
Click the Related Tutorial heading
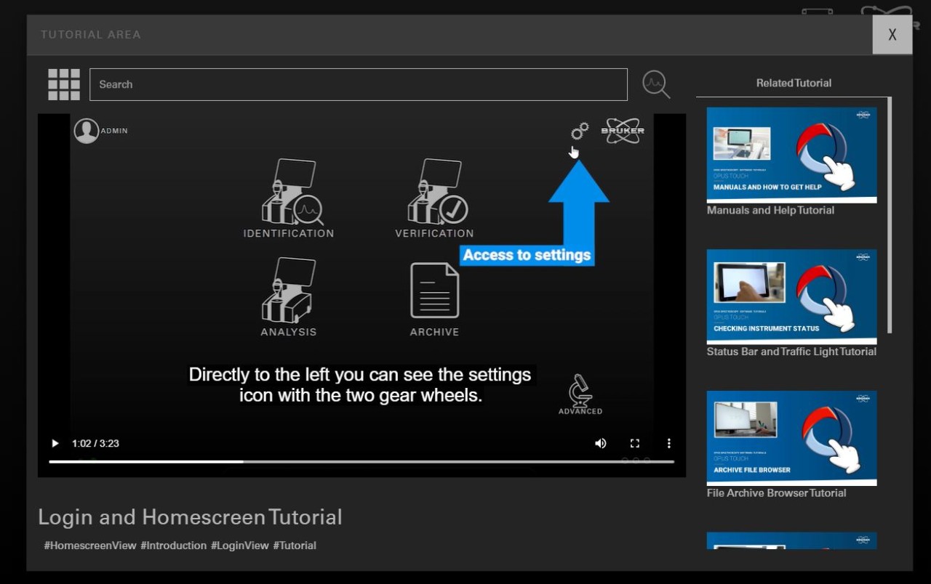794,83
